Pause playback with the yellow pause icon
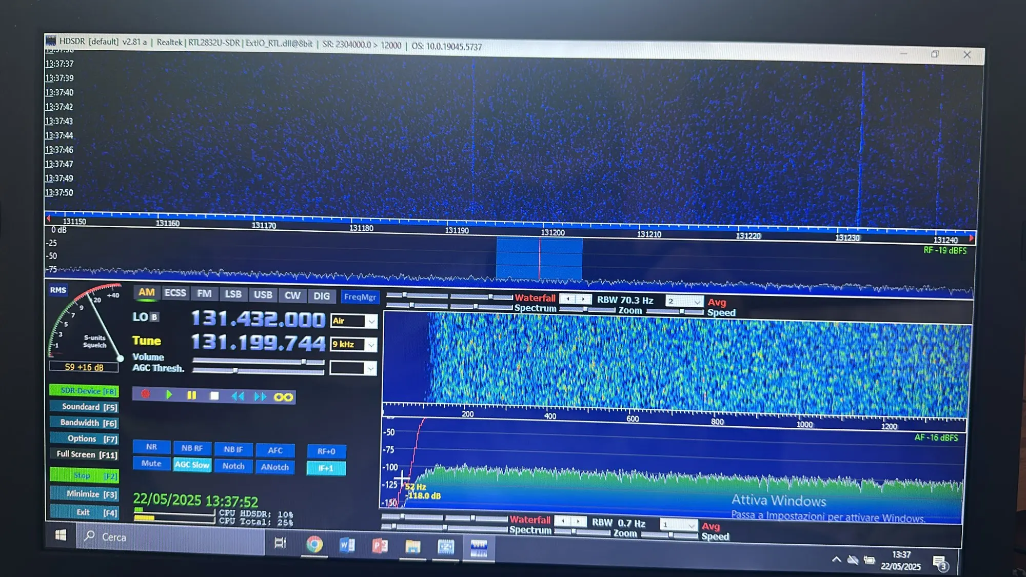The image size is (1026, 577). pos(191,395)
